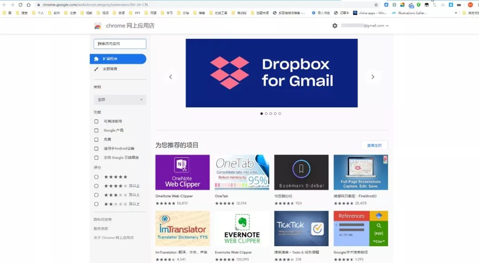Select the five-star rating filter
The image size is (479, 263).
[96, 177]
